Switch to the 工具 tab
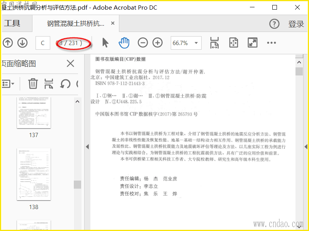Image resolution: width=309 pixels, height=231 pixels. pos(12,23)
